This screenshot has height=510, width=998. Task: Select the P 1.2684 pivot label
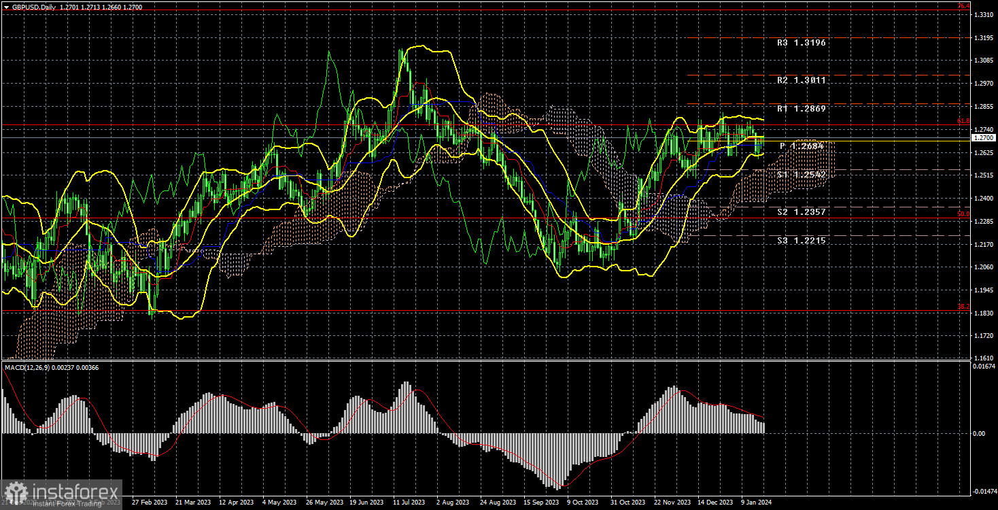802,146
